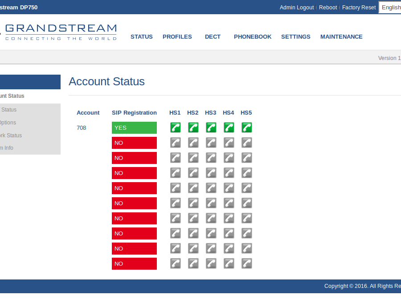This screenshot has width=401, height=299.
Task: Open the PHONEBOOK menu
Action: (x=253, y=37)
